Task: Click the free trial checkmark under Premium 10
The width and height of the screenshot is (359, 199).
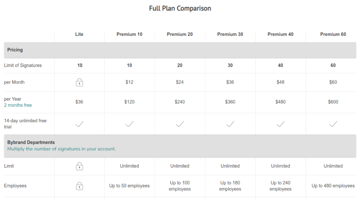Action: pos(129,124)
